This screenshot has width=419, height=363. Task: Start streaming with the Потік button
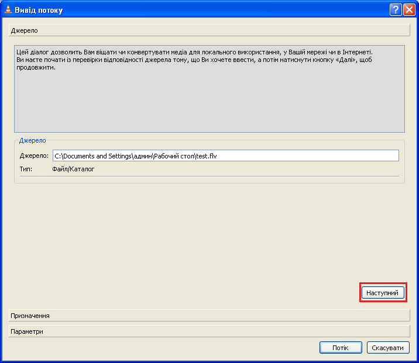341,348
